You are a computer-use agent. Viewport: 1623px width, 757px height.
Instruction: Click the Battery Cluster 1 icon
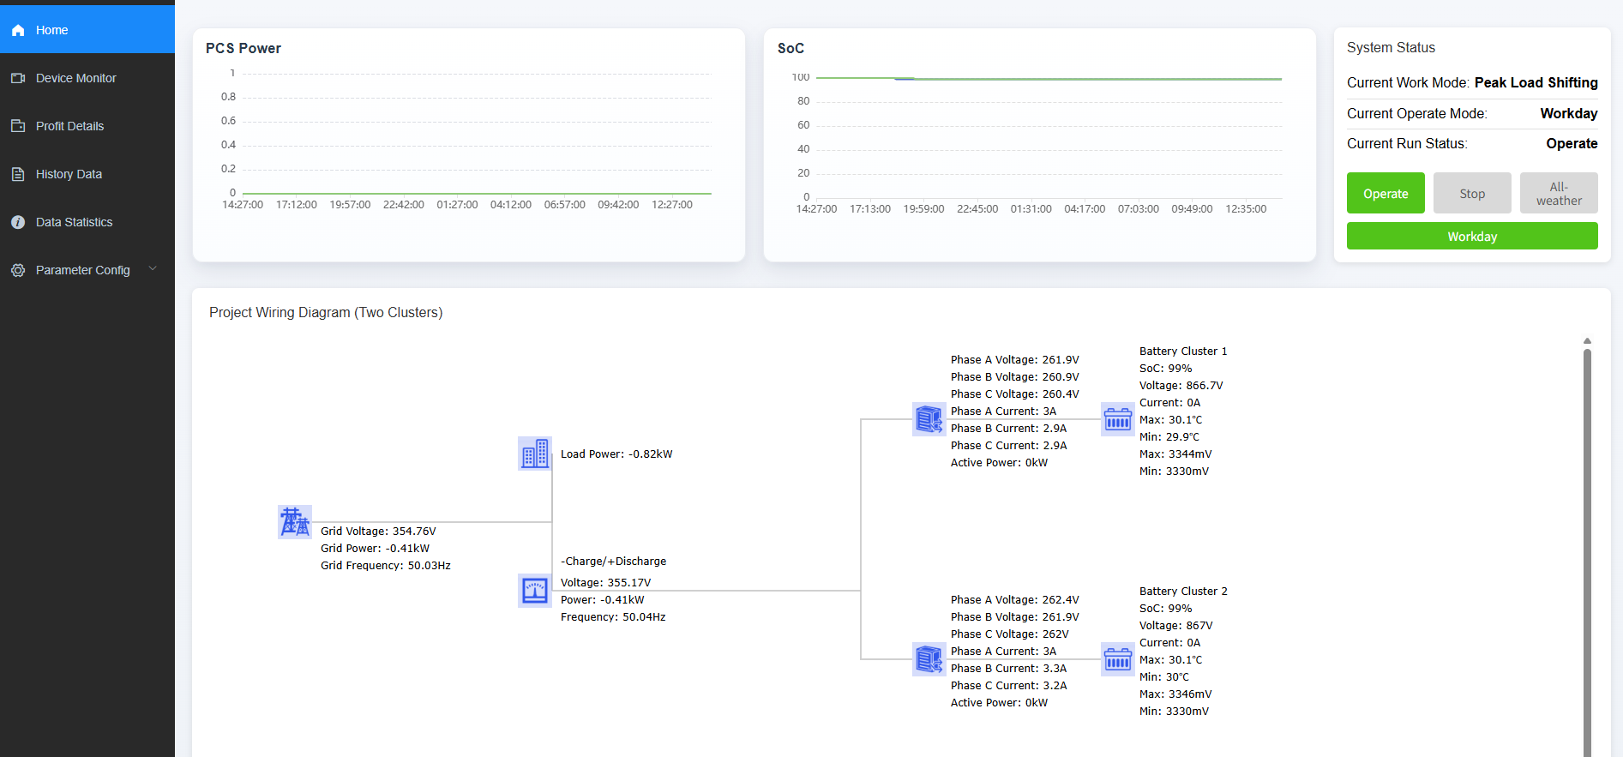click(1117, 419)
